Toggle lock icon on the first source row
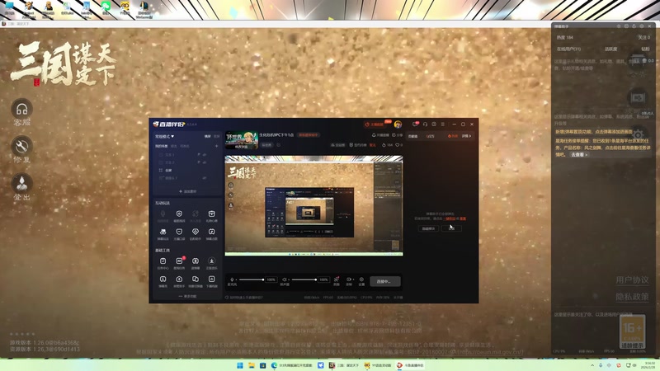This screenshot has width=660, height=371. (199, 154)
